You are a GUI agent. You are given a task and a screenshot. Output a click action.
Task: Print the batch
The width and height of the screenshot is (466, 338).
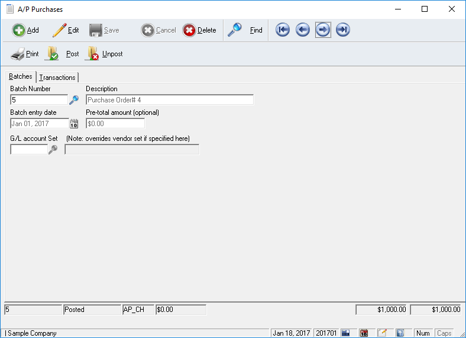[25, 54]
